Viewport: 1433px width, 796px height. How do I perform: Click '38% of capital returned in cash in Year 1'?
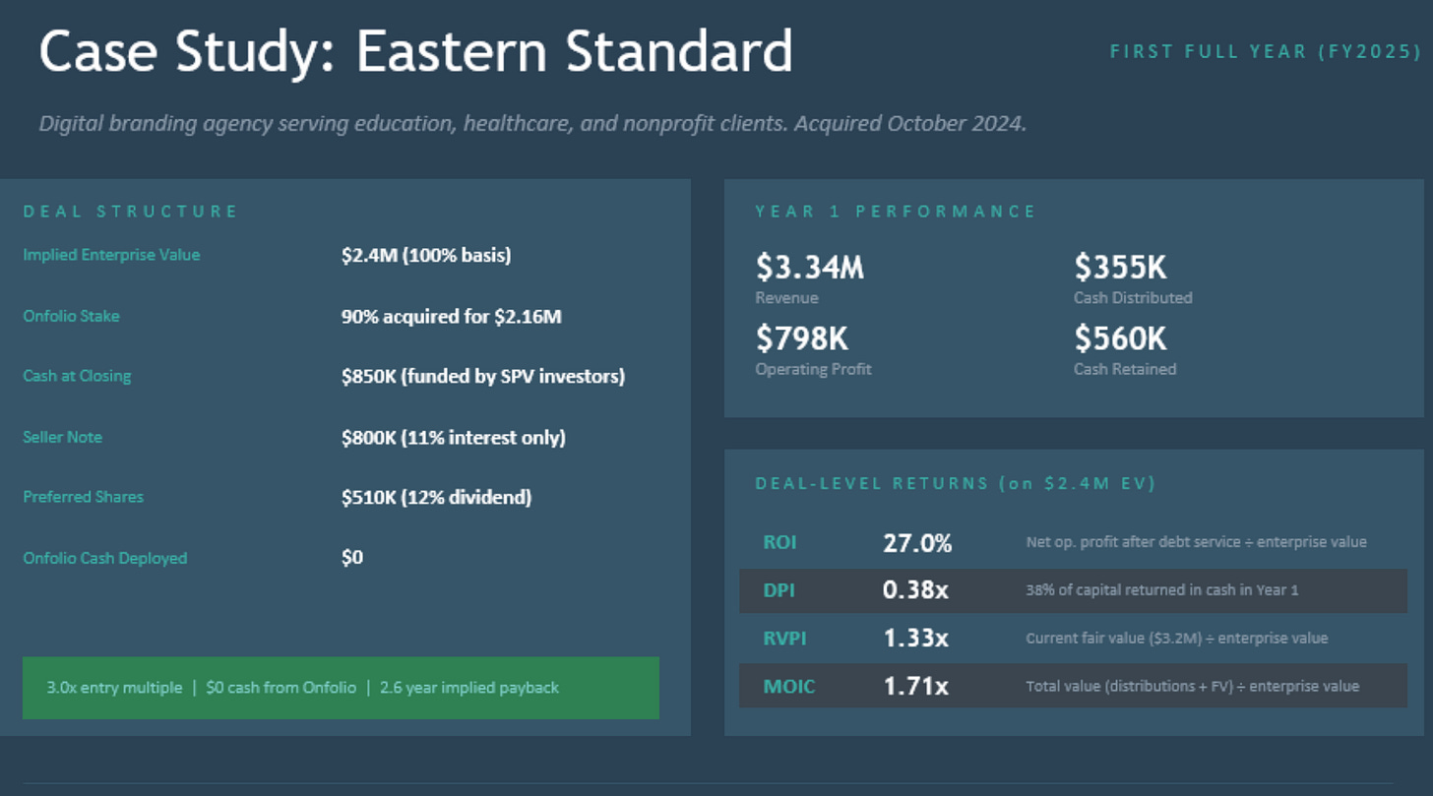click(x=1162, y=590)
